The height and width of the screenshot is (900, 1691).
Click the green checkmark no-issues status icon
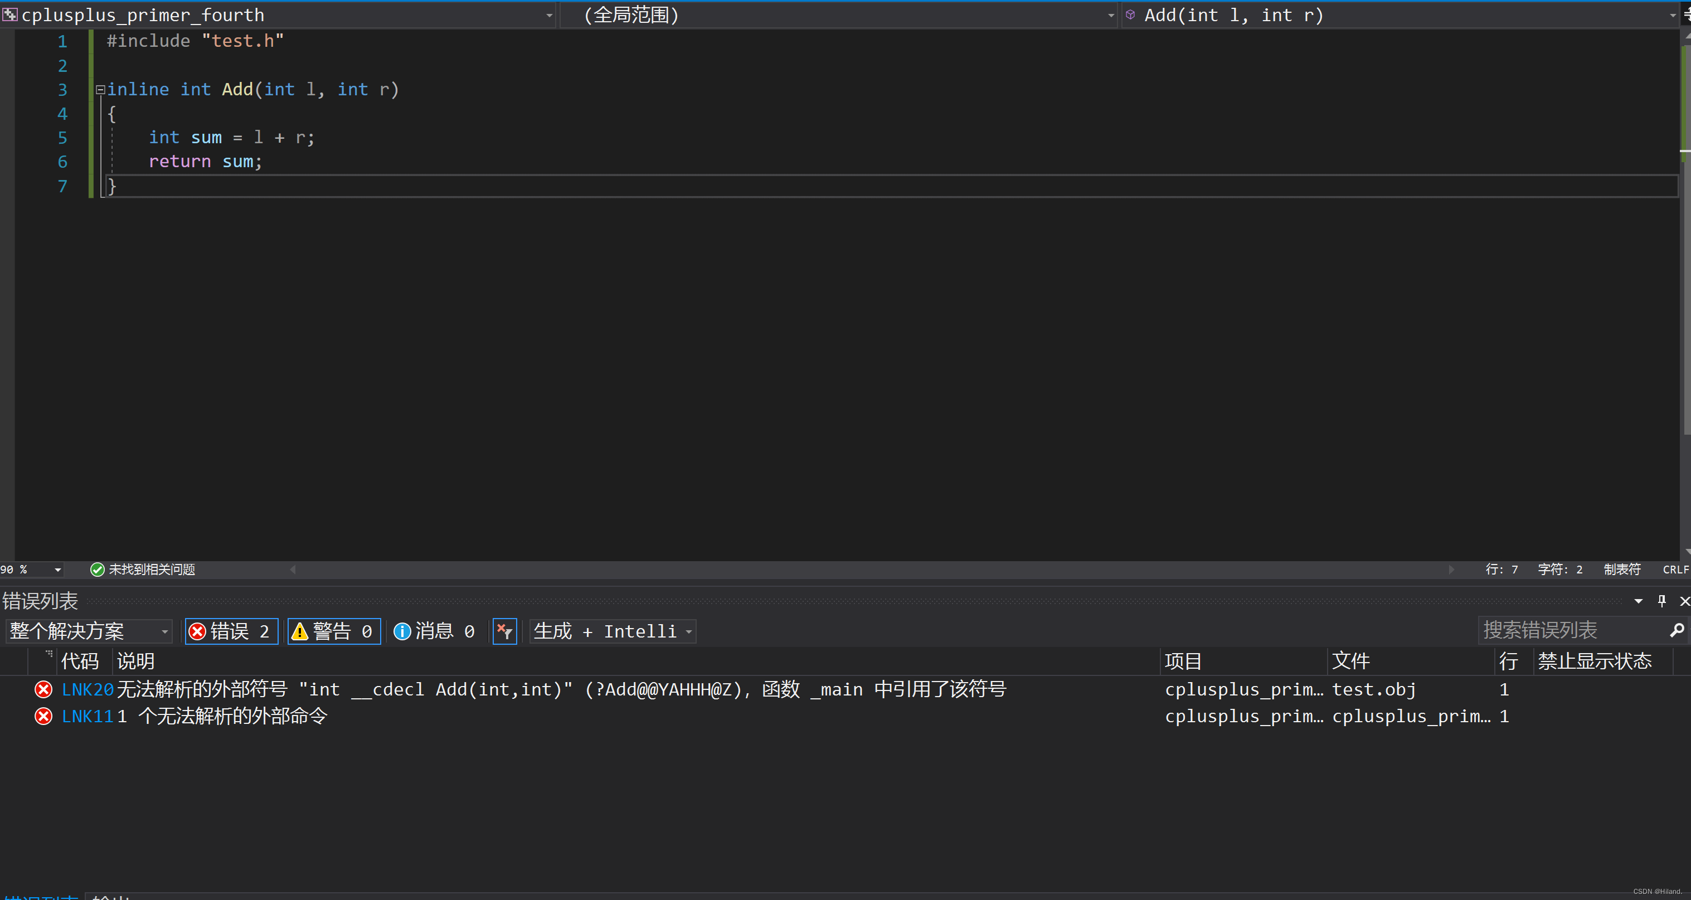[97, 569]
